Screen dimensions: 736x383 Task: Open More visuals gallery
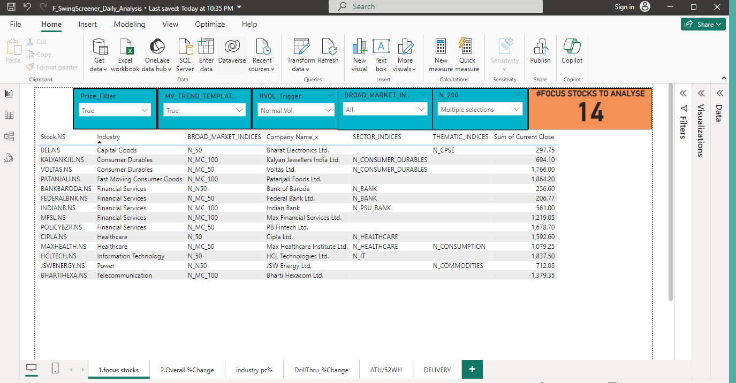[x=405, y=56]
